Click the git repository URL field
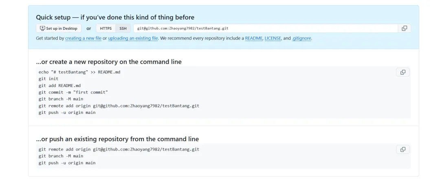 click(x=265, y=28)
